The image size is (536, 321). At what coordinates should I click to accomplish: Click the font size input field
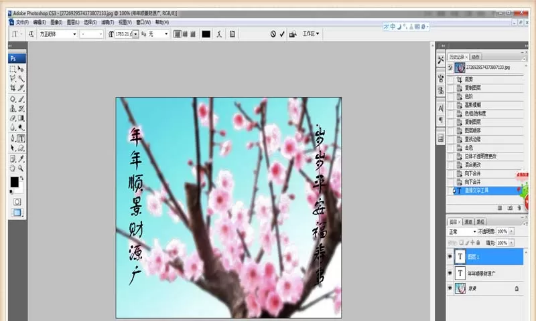[124, 34]
